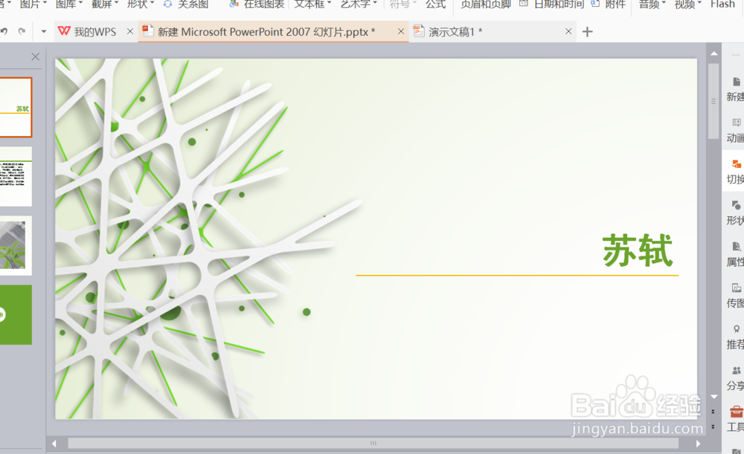Close the PowerPoint 2007 幻灯片.pptx tab
The height and width of the screenshot is (454, 744).
[401, 31]
